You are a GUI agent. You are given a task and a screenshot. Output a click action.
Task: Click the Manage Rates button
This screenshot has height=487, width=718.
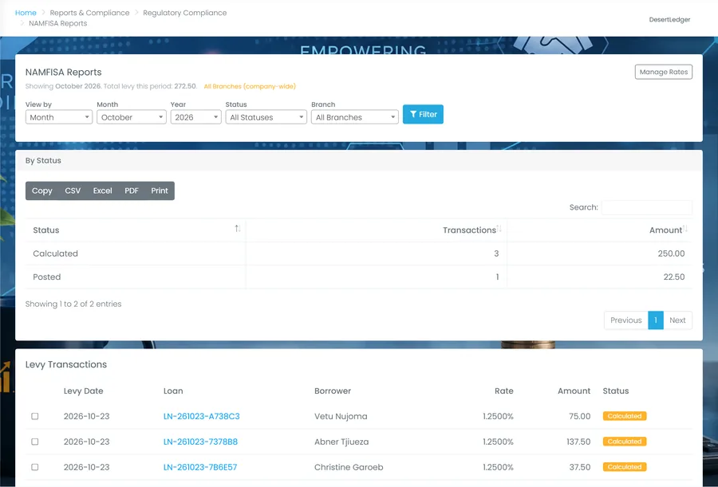pyautogui.click(x=664, y=72)
